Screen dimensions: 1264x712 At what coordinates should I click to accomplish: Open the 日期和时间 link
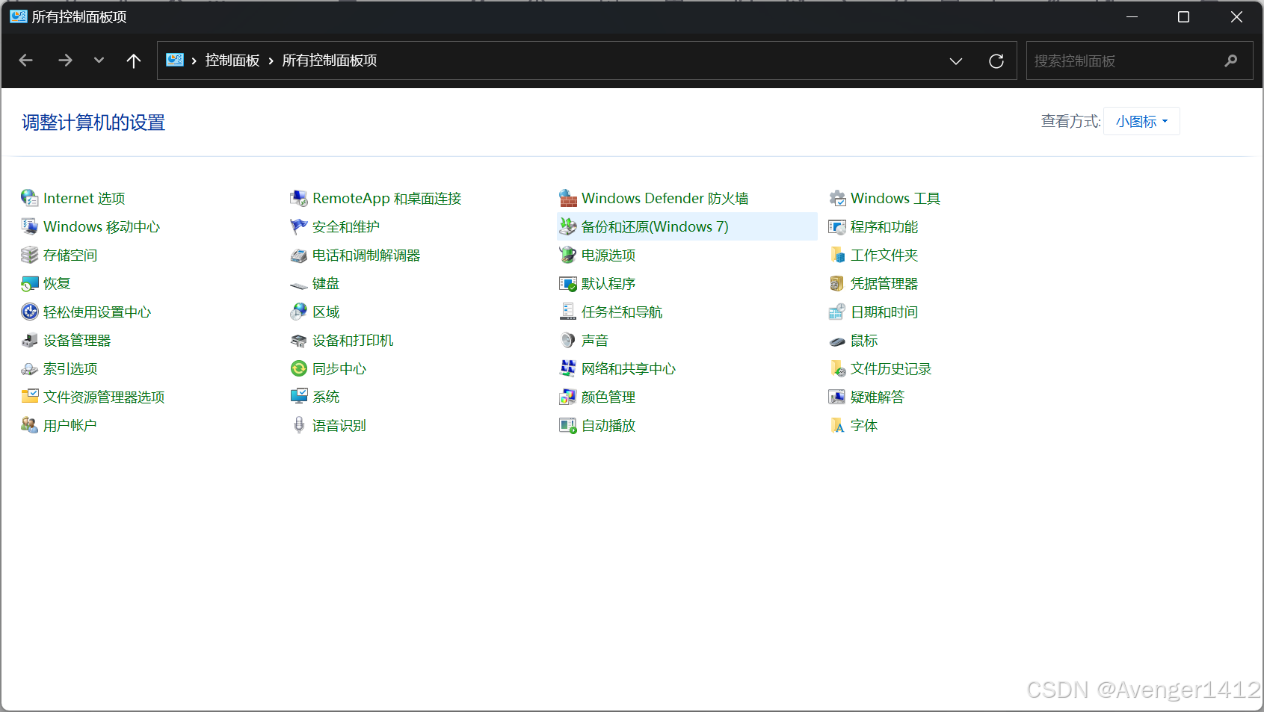884,312
